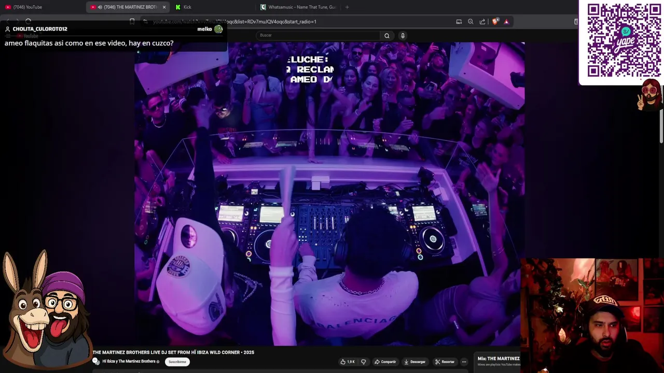The width and height of the screenshot is (664, 373).
Task: Click the YouTube search magnifier button
Action: pos(386,35)
